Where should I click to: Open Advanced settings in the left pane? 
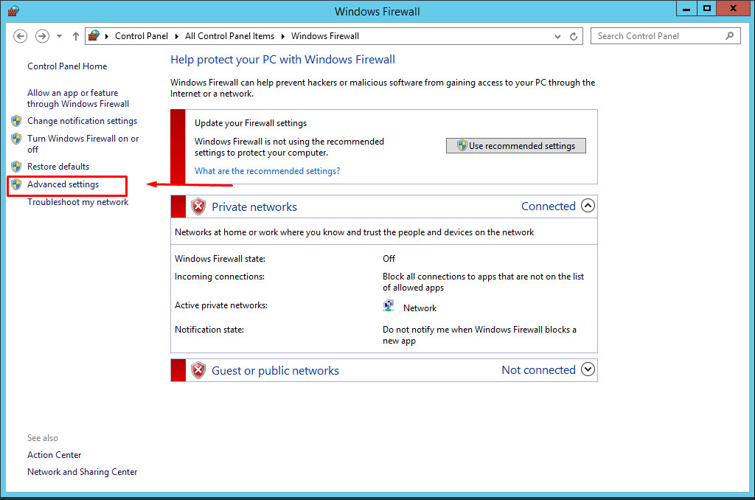click(63, 184)
